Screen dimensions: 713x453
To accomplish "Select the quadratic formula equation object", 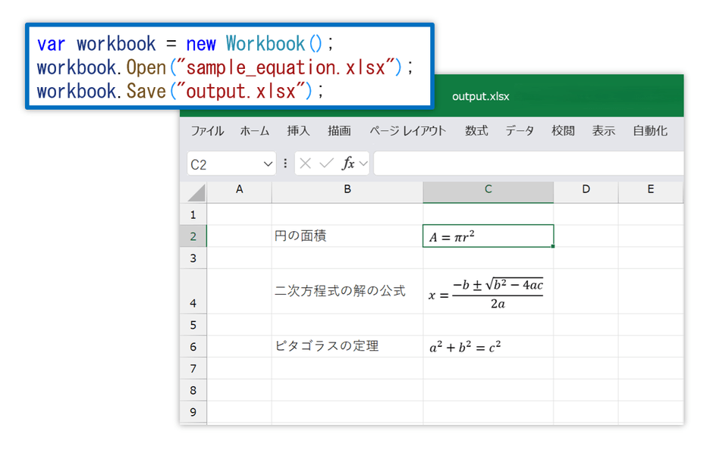I will click(486, 294).
